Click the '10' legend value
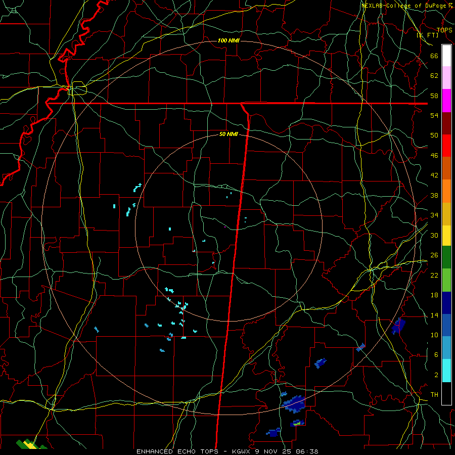 coord(434,335)
